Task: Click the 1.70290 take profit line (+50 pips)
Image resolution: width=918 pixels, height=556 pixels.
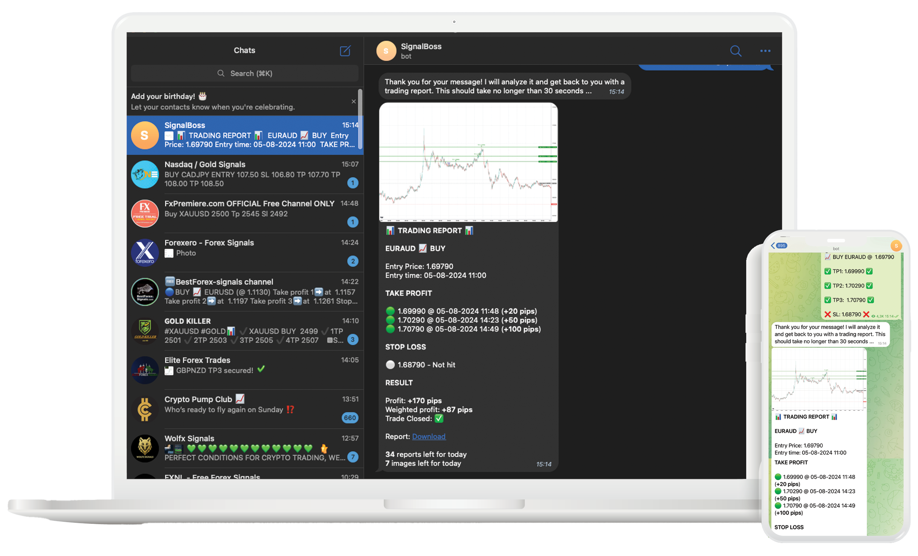Action: click(462, 320)
